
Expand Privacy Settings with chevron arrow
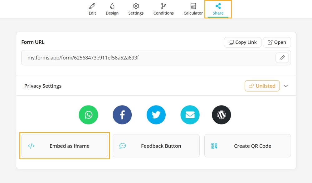pyautogui.click(x=285, y=86)
